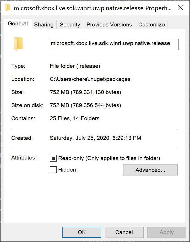Click the Location label
Image resolution: width=190 pixels, height=242 pixels.
tap(23, 79)
